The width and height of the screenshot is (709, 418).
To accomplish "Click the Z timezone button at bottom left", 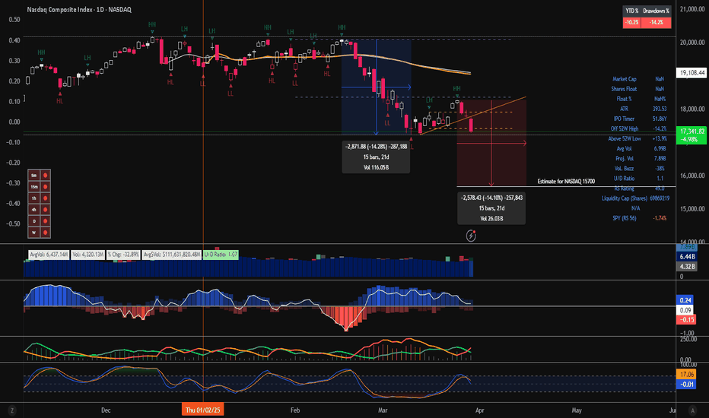I will [x=11, y=410].
